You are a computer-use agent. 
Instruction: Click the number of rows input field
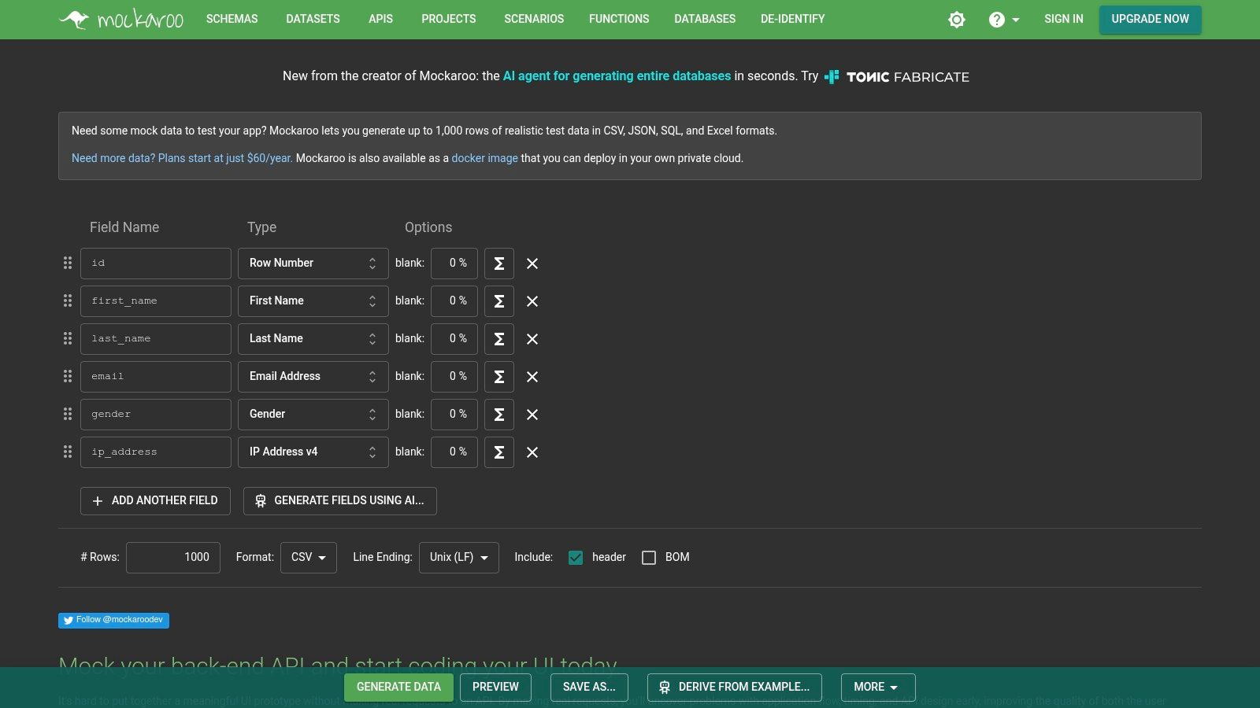(173, 558)
